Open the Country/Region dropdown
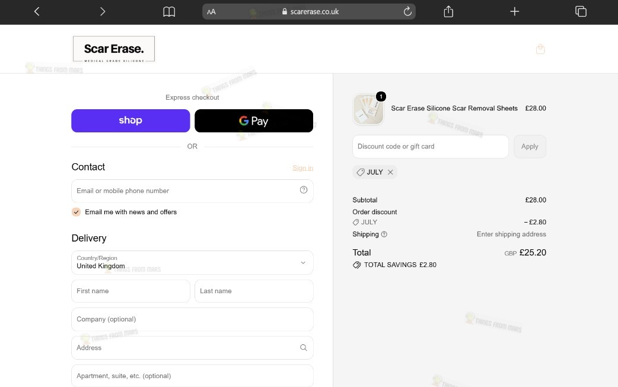This screenshot has width=618, height=387. [192, 262]
